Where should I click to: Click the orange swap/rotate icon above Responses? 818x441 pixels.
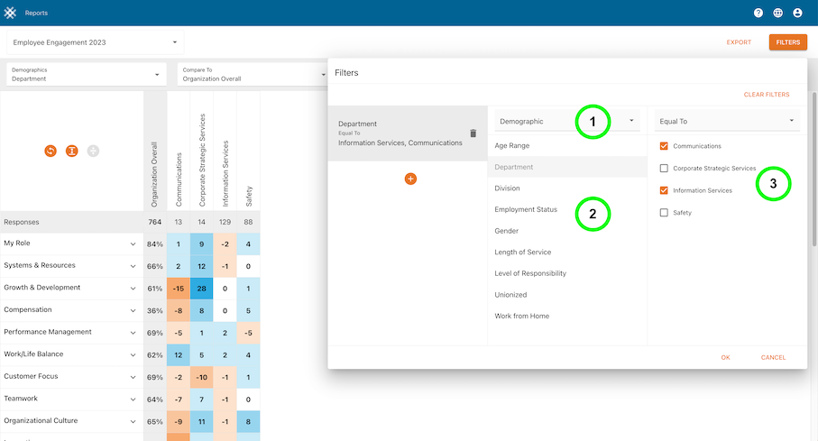pos(51,151)
